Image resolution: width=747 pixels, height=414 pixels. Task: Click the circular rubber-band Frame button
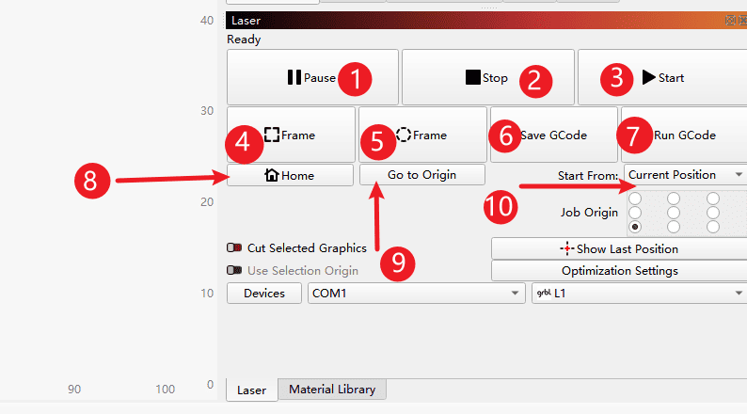[421, 135]
